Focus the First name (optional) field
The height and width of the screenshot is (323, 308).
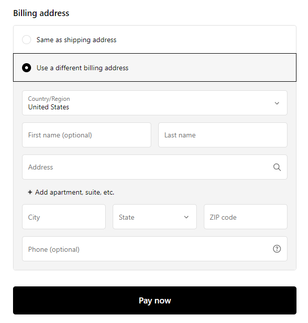coord(86,135)
